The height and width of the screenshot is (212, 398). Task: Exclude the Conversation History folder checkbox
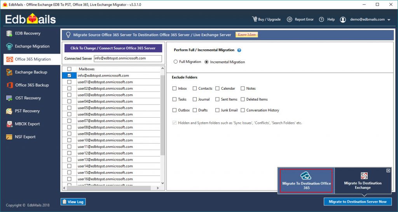(x=243, y=110)
